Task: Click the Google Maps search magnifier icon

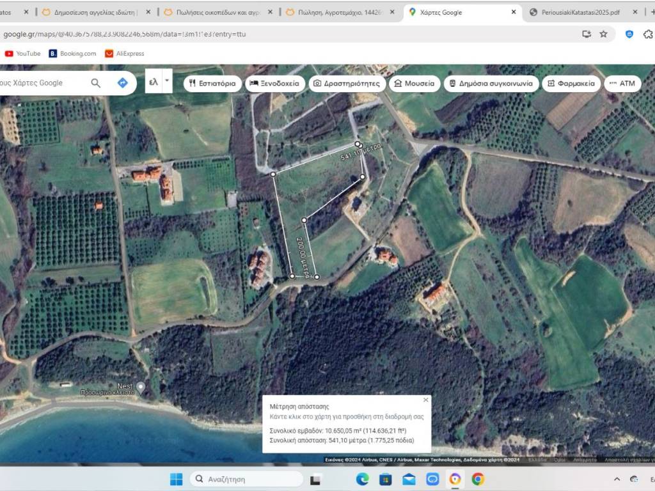Action: 95,83
